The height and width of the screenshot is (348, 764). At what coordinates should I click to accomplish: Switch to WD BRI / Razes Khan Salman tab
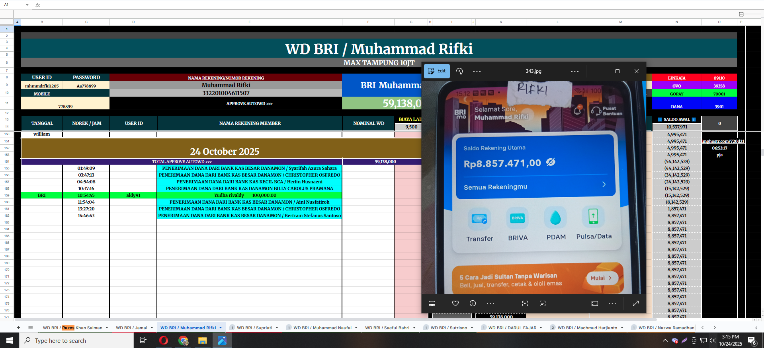(72, 328)
